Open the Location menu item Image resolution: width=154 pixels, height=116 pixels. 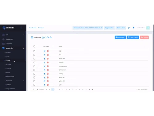[x=8, y=52]
